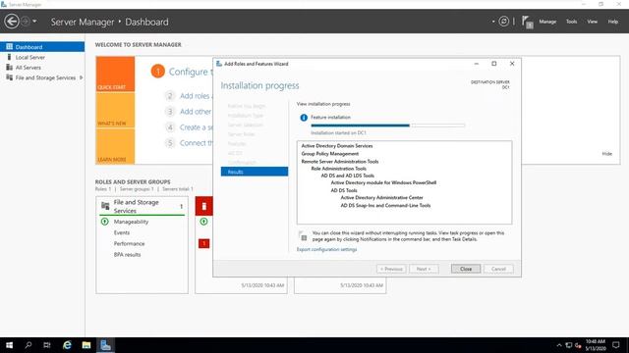This screenshot has width=629, height=353.
Task: Go back with Server Manager back arrow
Action: 12,22
